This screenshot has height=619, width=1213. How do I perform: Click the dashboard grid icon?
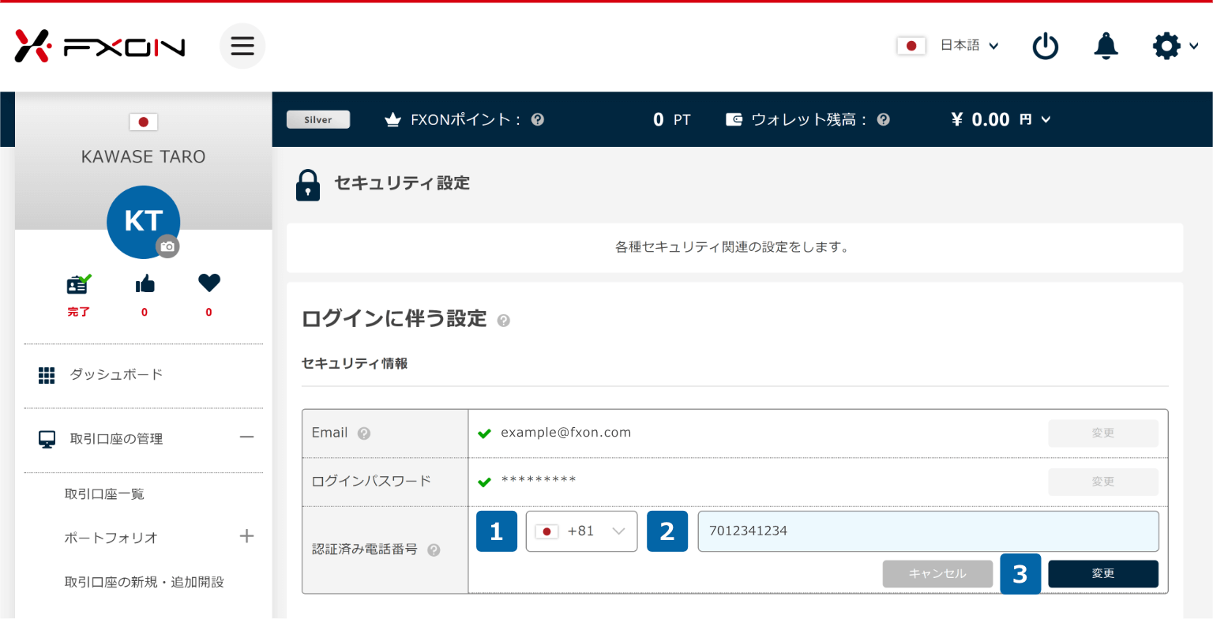click(x=47, y=375)
